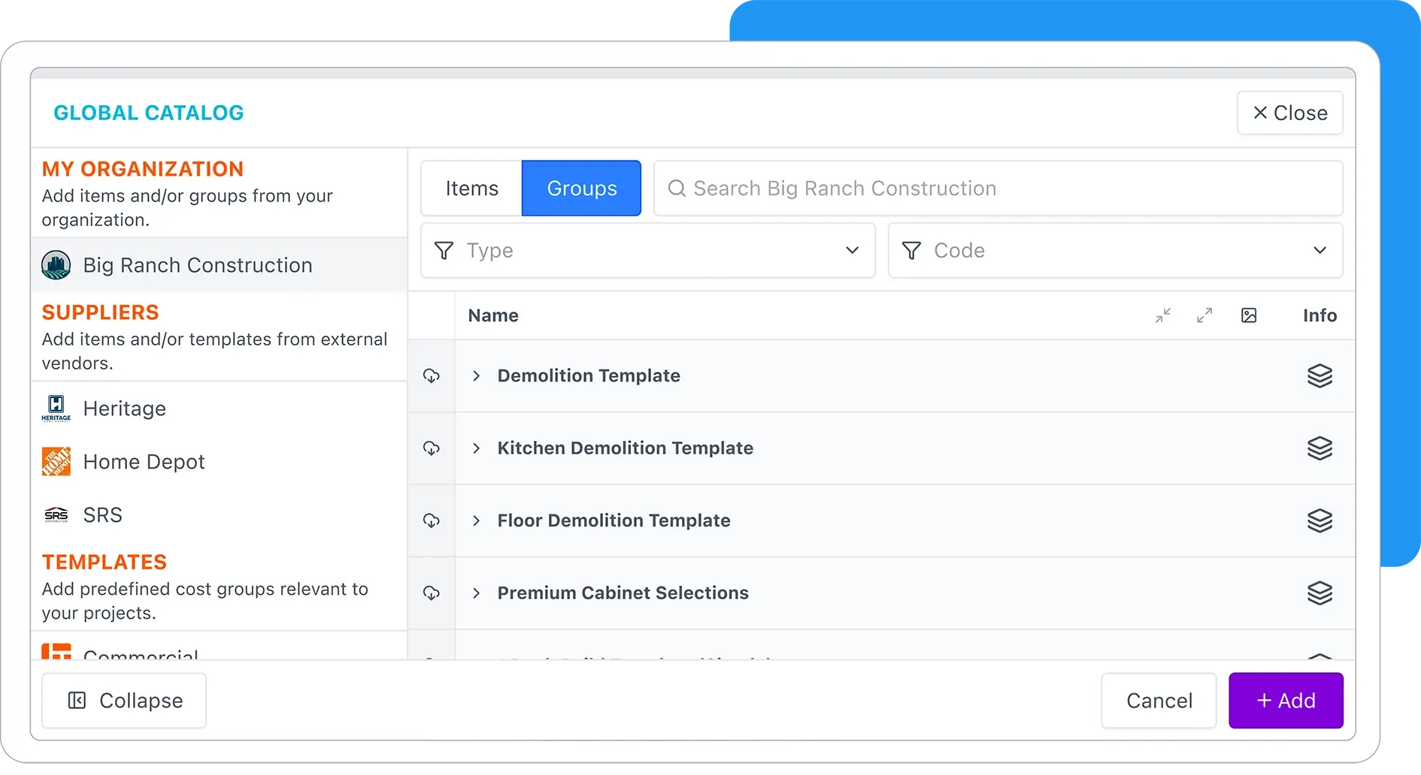Open the Type filter dropdown
Viewport: 1421px width, 775px height.
pyautogui.click(x=647, y=250)
